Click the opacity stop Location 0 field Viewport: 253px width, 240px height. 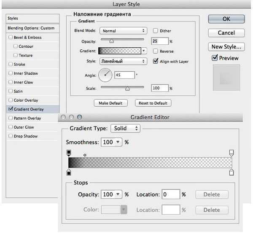coord(171,194)
